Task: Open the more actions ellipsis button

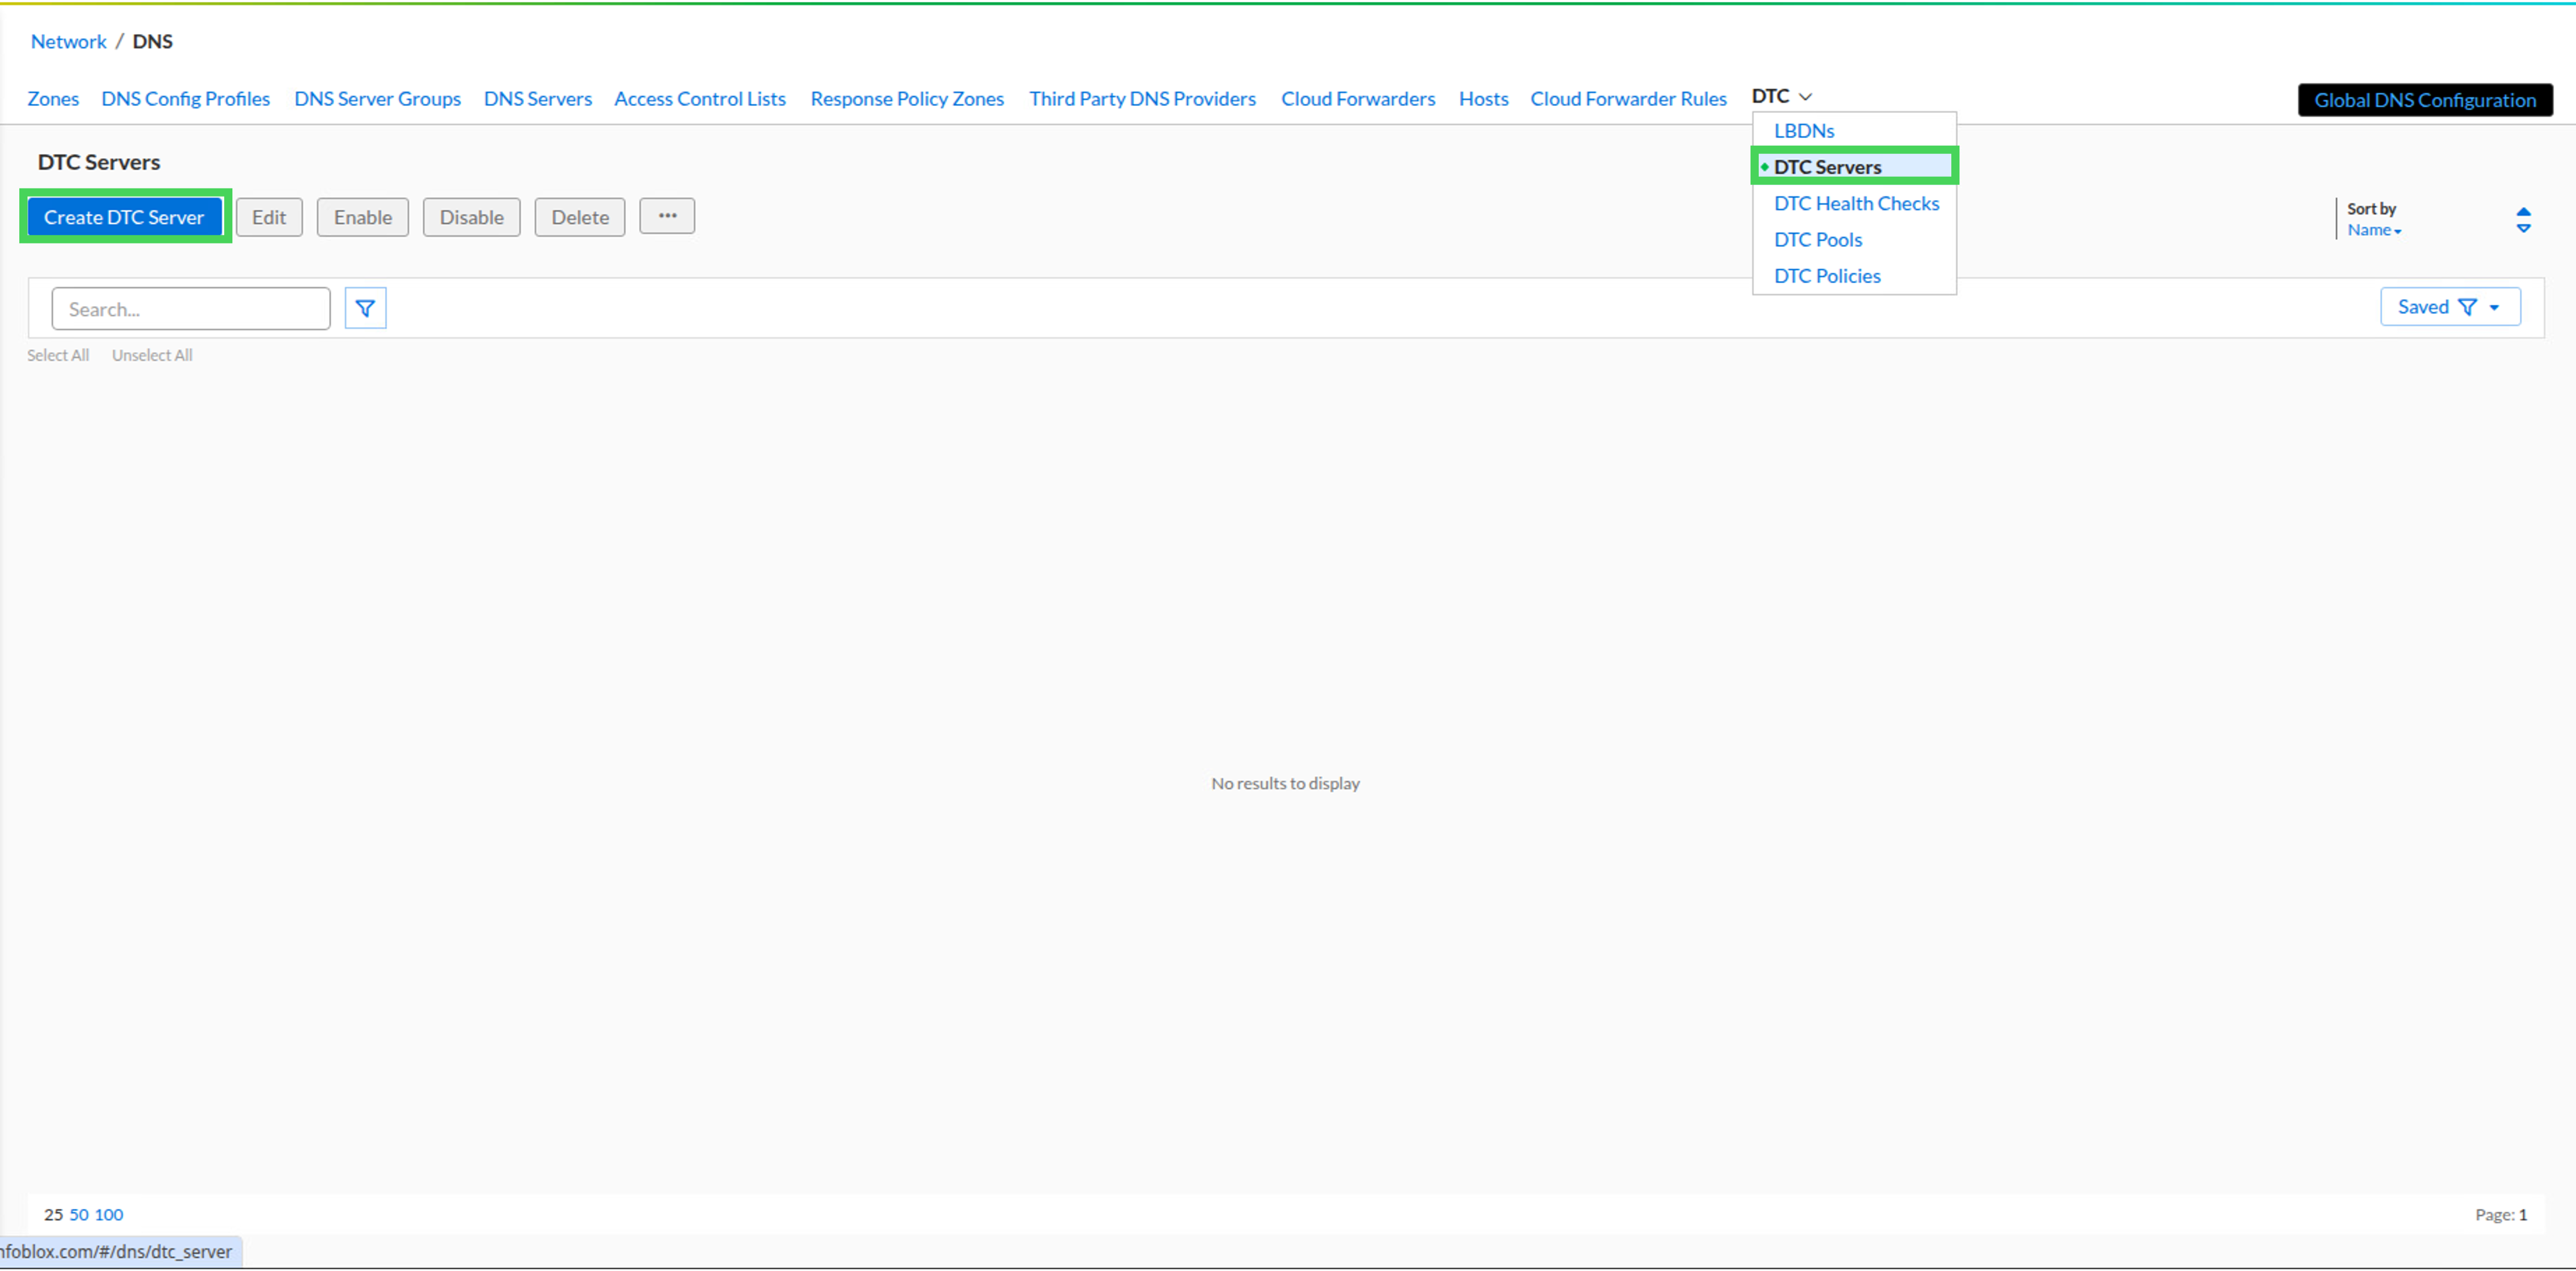Action: tap(667, 216)
